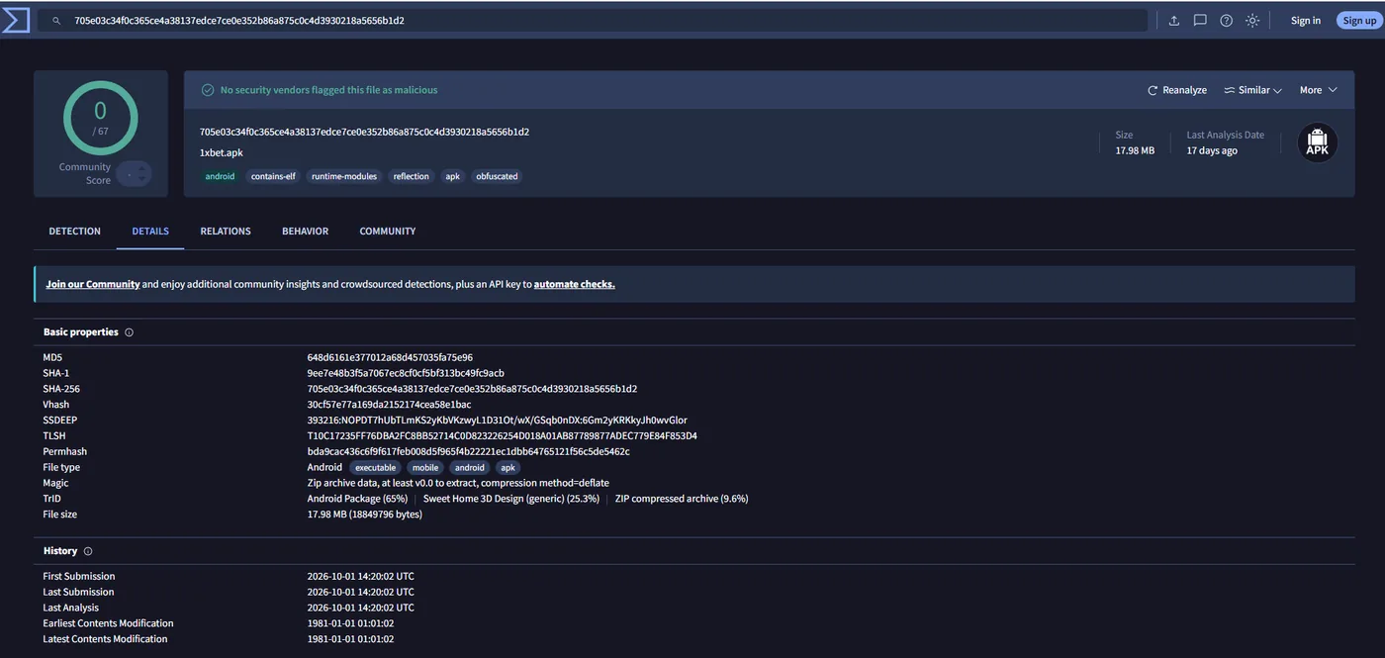1385x658 pixels.
Task: Open the Relations tab
Action: (x=226, y=232)
